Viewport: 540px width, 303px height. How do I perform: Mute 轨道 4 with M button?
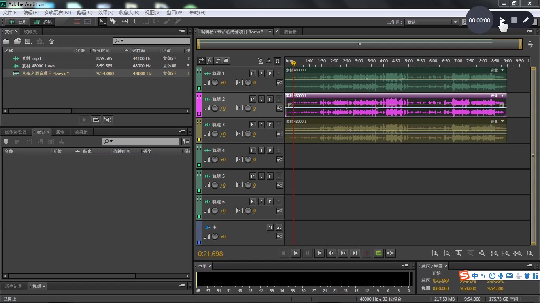(253, 150)
